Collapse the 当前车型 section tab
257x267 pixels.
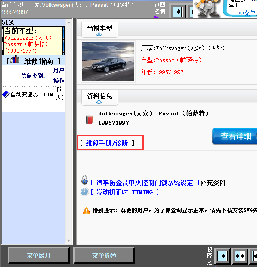tap(99, 30)
